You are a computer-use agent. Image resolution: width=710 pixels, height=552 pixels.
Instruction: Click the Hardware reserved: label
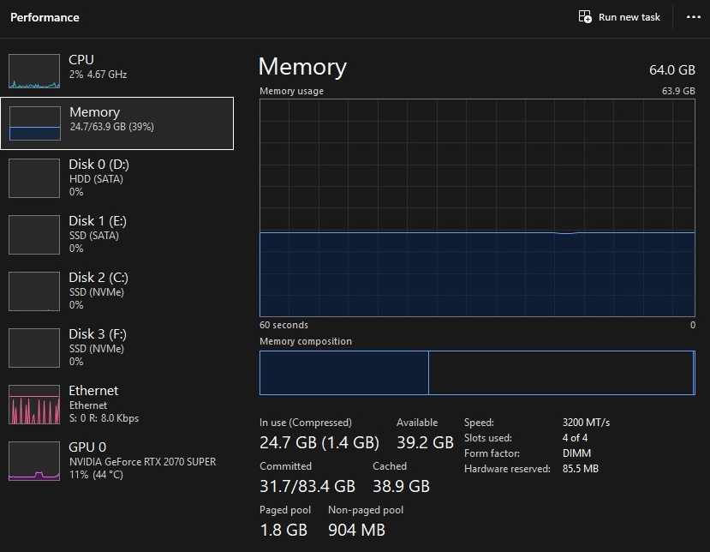(507, 469)
